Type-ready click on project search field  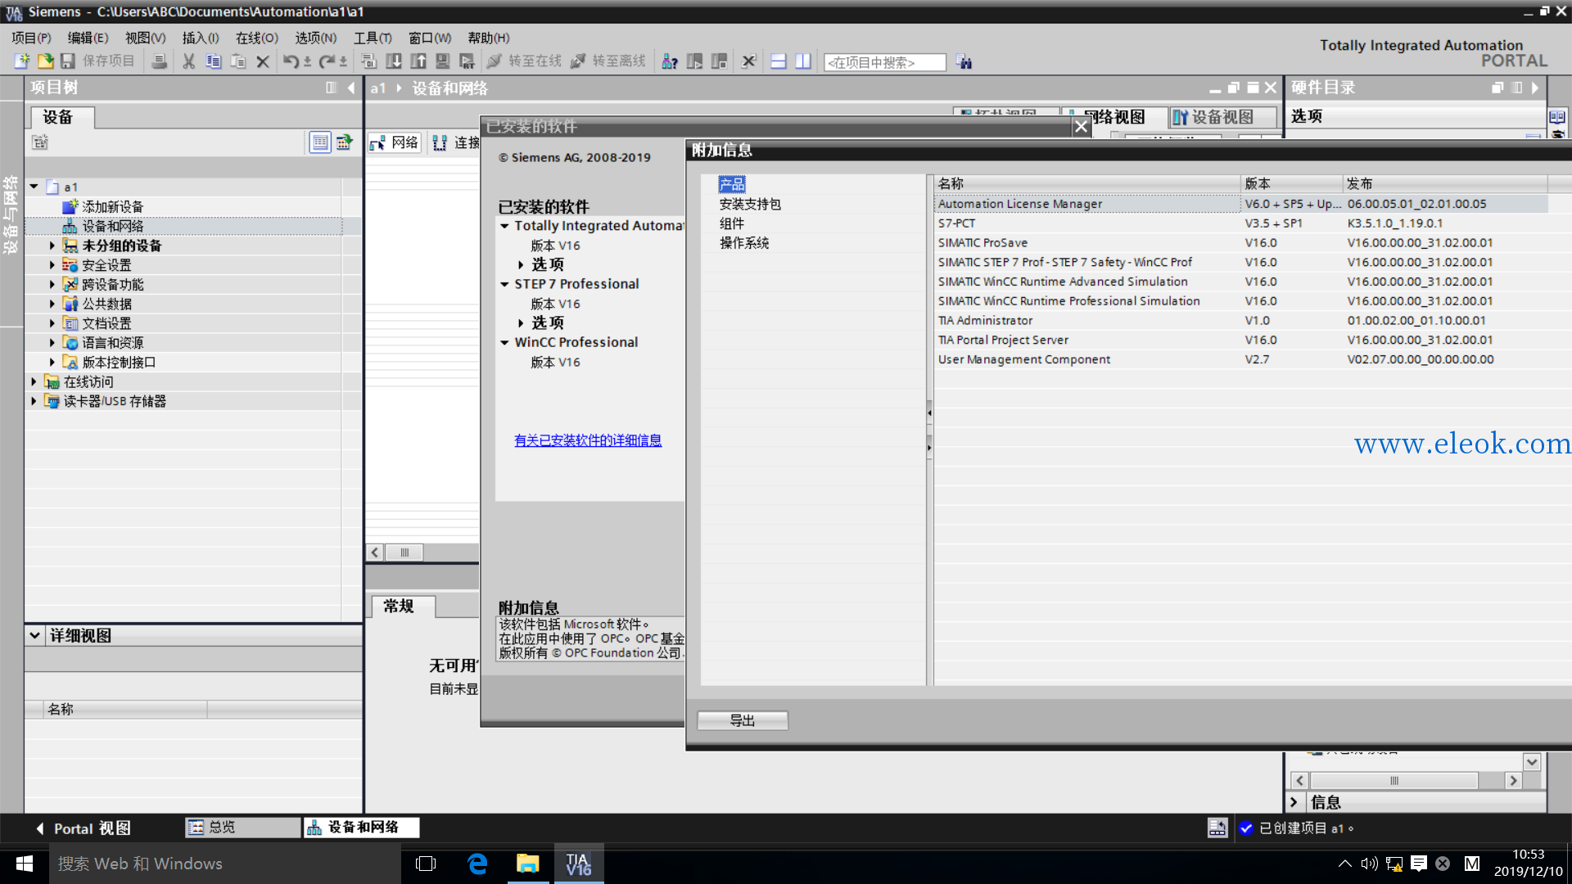pyautogui.click(x=884, y=62)
